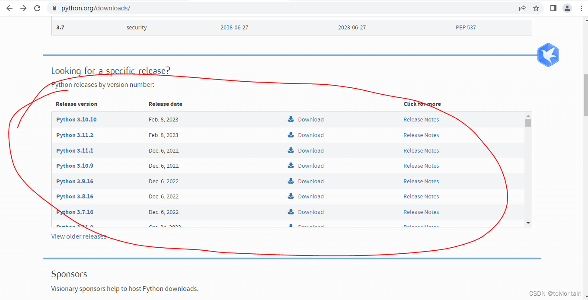Image resolution: width=588 pixels, height=300 pixels.
Task: Click Download text for Python 3.8.16
Action: (311, 196)
